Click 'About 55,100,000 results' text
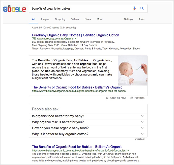174x165 pixels. [x=54, y=28]
